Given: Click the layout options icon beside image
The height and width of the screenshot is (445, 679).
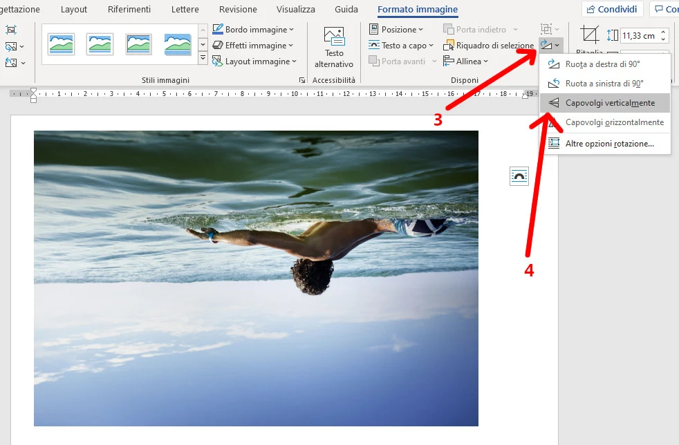Looking at the screenshot, I should (519, 176).
